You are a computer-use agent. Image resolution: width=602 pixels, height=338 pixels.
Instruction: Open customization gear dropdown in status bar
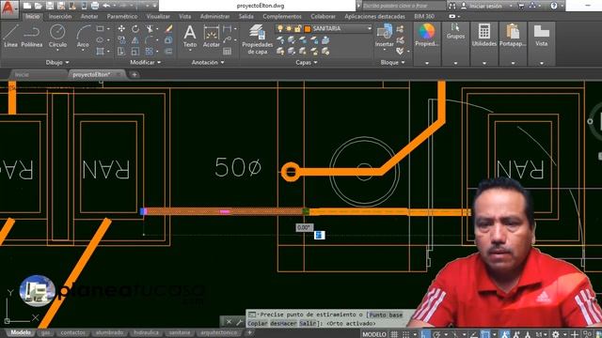pos(565,334)
